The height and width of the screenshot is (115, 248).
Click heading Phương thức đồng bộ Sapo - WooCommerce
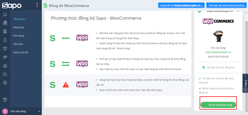tap(96, 18)
